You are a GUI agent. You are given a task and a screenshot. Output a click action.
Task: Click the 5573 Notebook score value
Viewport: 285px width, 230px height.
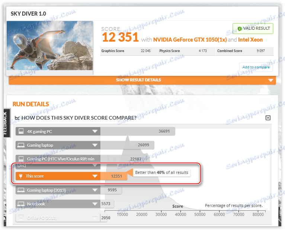[x=106, y=204]
